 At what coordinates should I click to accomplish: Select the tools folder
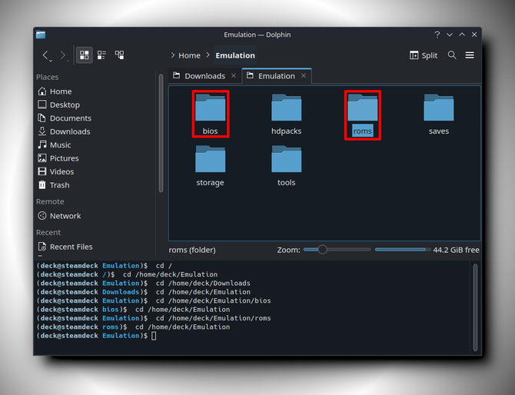[287, 165]
